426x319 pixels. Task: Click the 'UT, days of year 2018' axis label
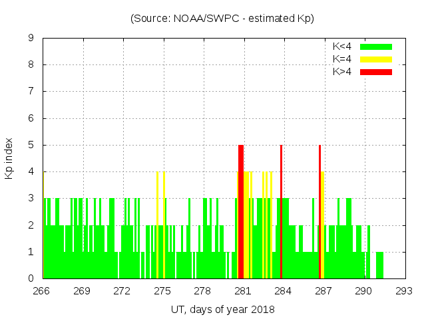pyautogui.click(x=222, y=309)
